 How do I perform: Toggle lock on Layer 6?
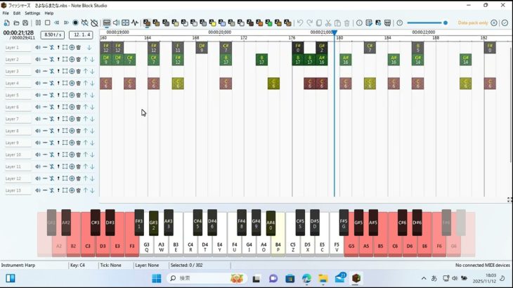[x=51, y=107]
